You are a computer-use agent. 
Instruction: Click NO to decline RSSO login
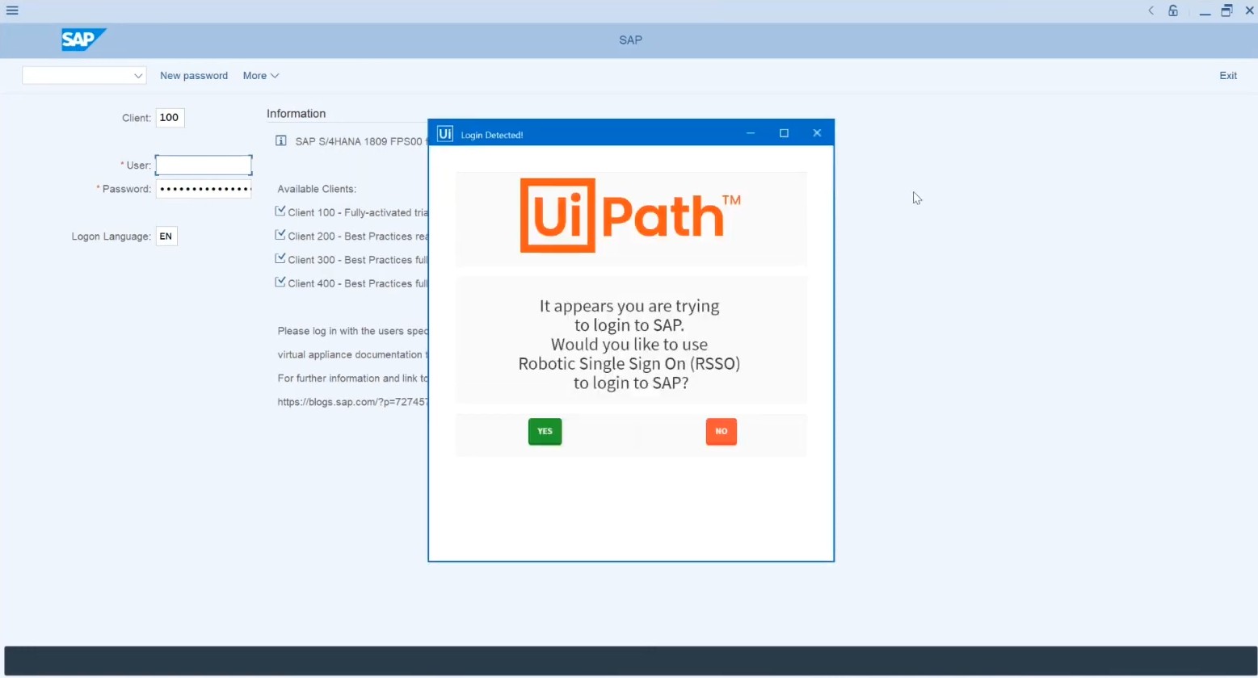pos(721,431)
